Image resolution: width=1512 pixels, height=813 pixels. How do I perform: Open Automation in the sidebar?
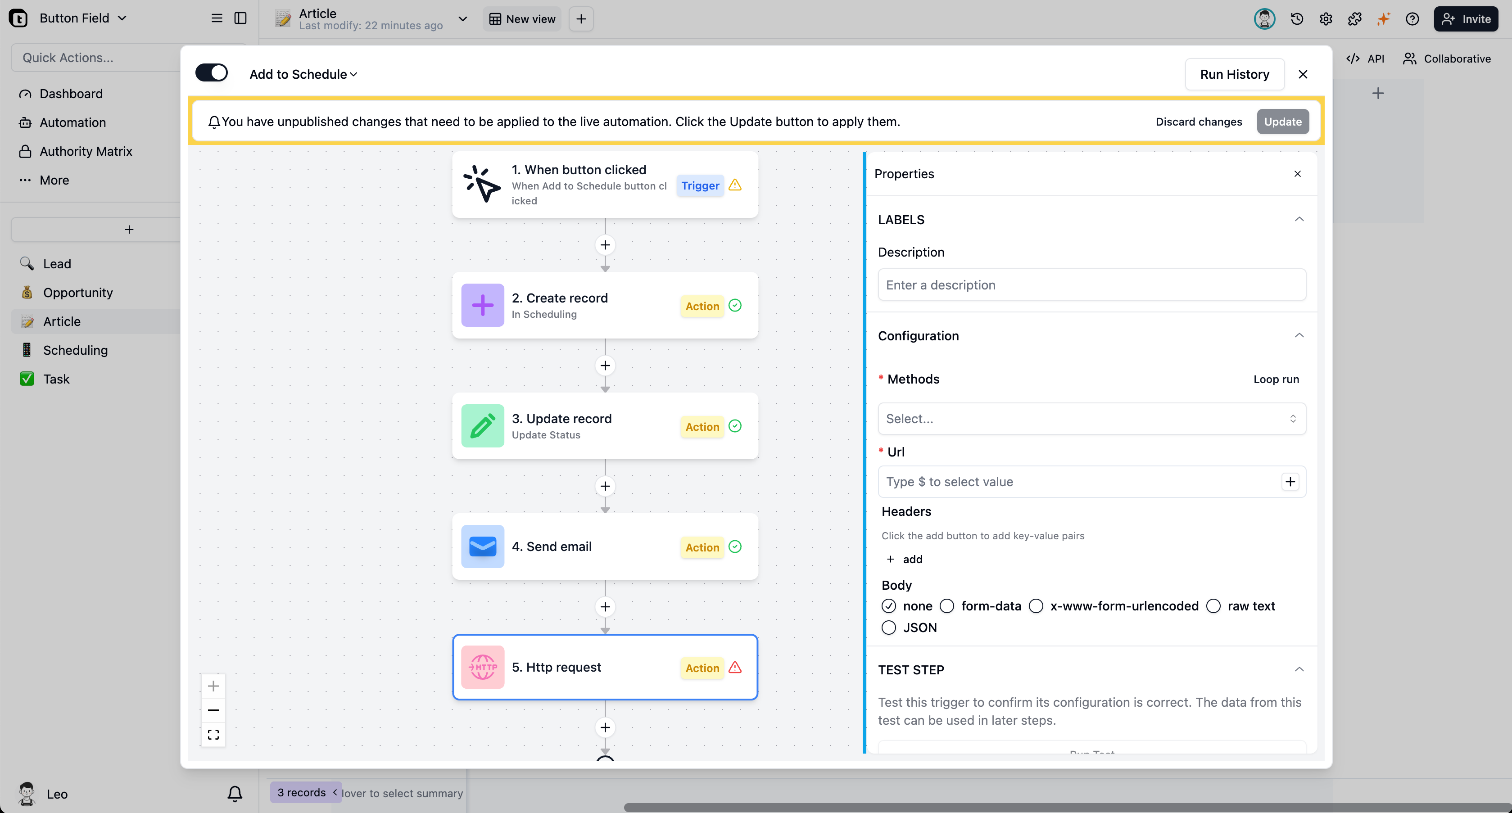73,123
